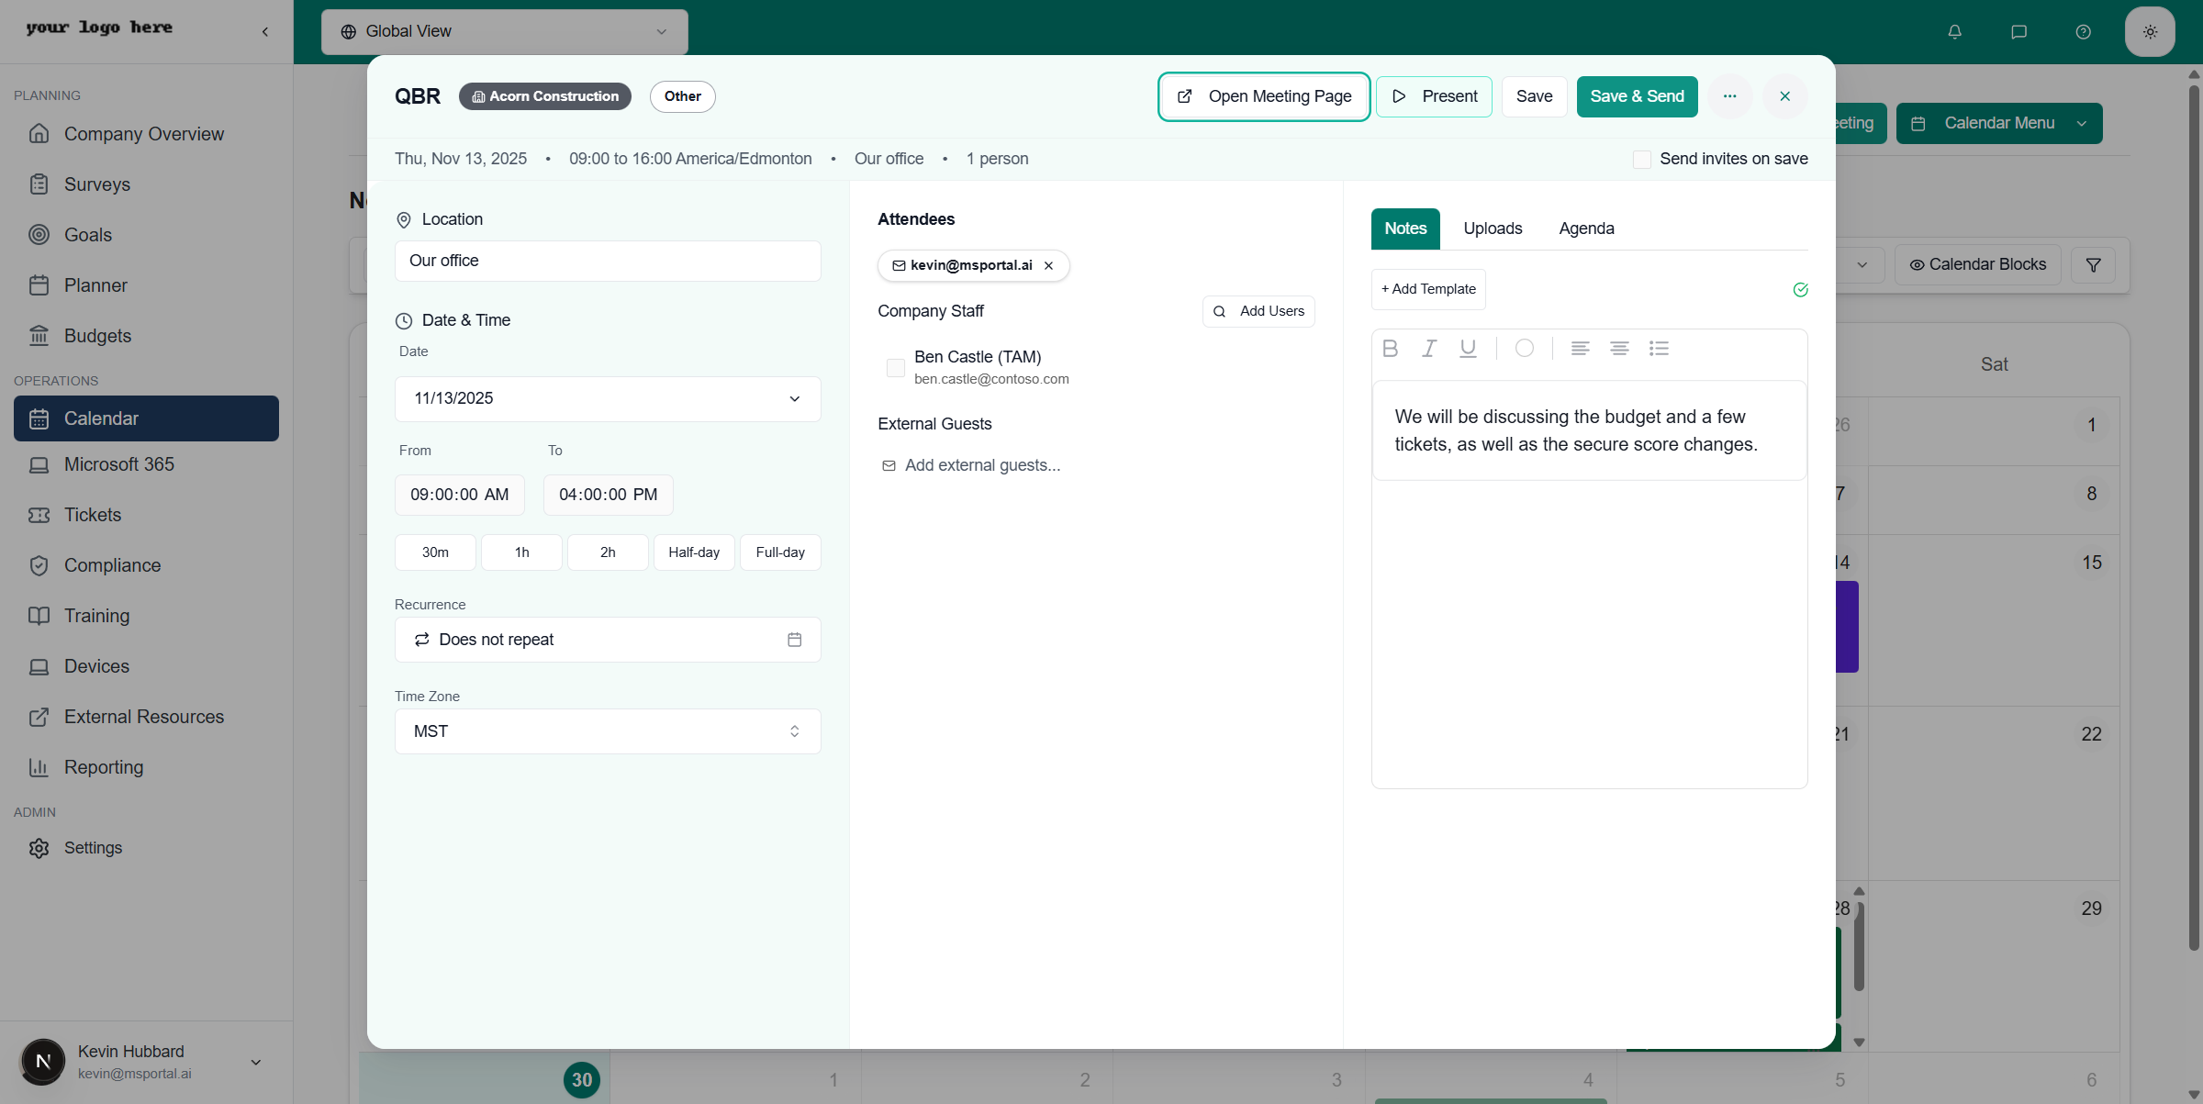Apply bold formatting in notes editor
The width and height of the screenshot is (2203, 1104).
(1390, 348)
